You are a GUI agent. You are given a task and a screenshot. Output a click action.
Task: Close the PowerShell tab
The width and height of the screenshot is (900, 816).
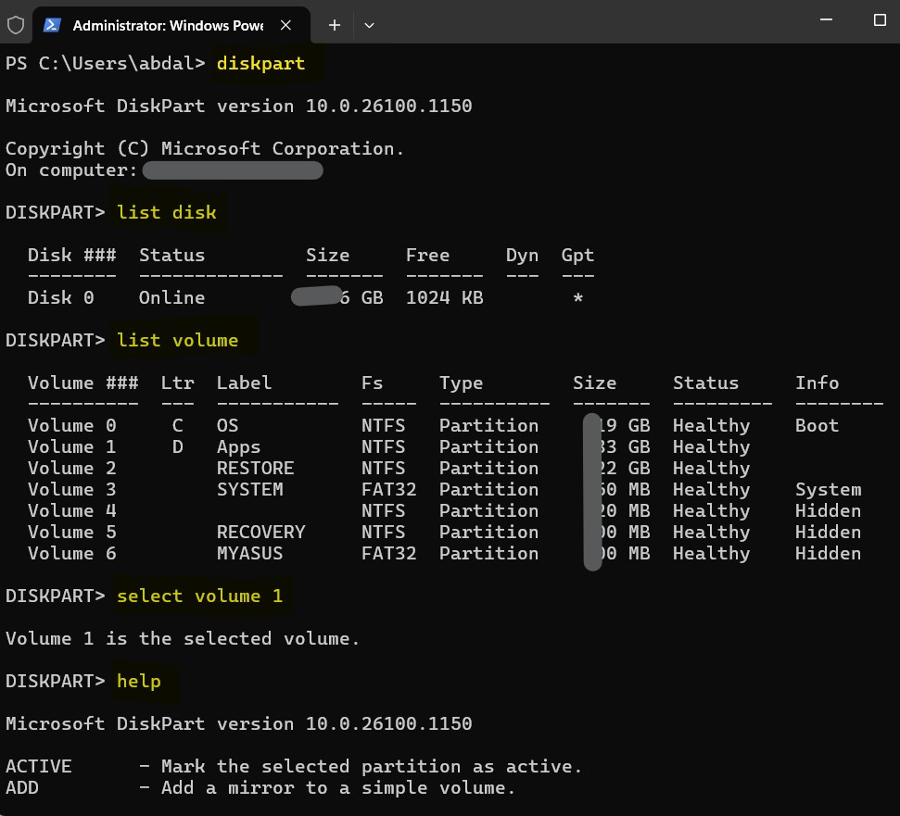(285, 25)
